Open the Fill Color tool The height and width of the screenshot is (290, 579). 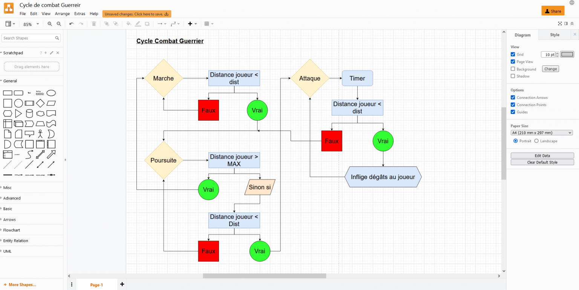coord(129,23)
